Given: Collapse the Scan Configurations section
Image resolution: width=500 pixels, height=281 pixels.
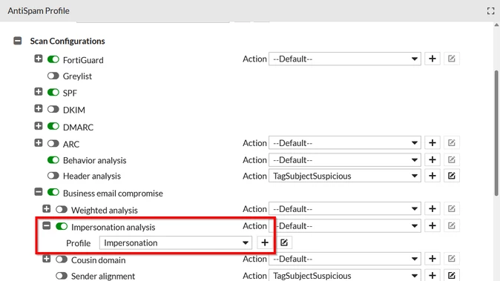Looking at the screenshot, I should tap(18, 41).
